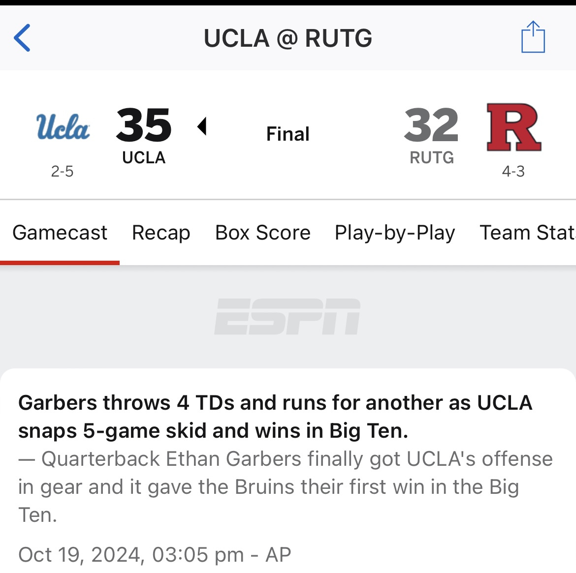Viewport: 576px width, 573px height.
Task: Tap the Rutgers red R logo
Action: pyautogui.click(x=513, y=127)
